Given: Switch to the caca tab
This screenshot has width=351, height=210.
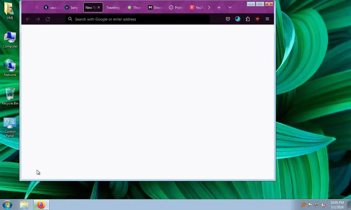Looking at the screenshot, I should pos(51,8).
